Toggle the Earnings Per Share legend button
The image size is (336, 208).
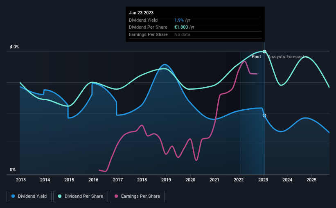(137, 197)
